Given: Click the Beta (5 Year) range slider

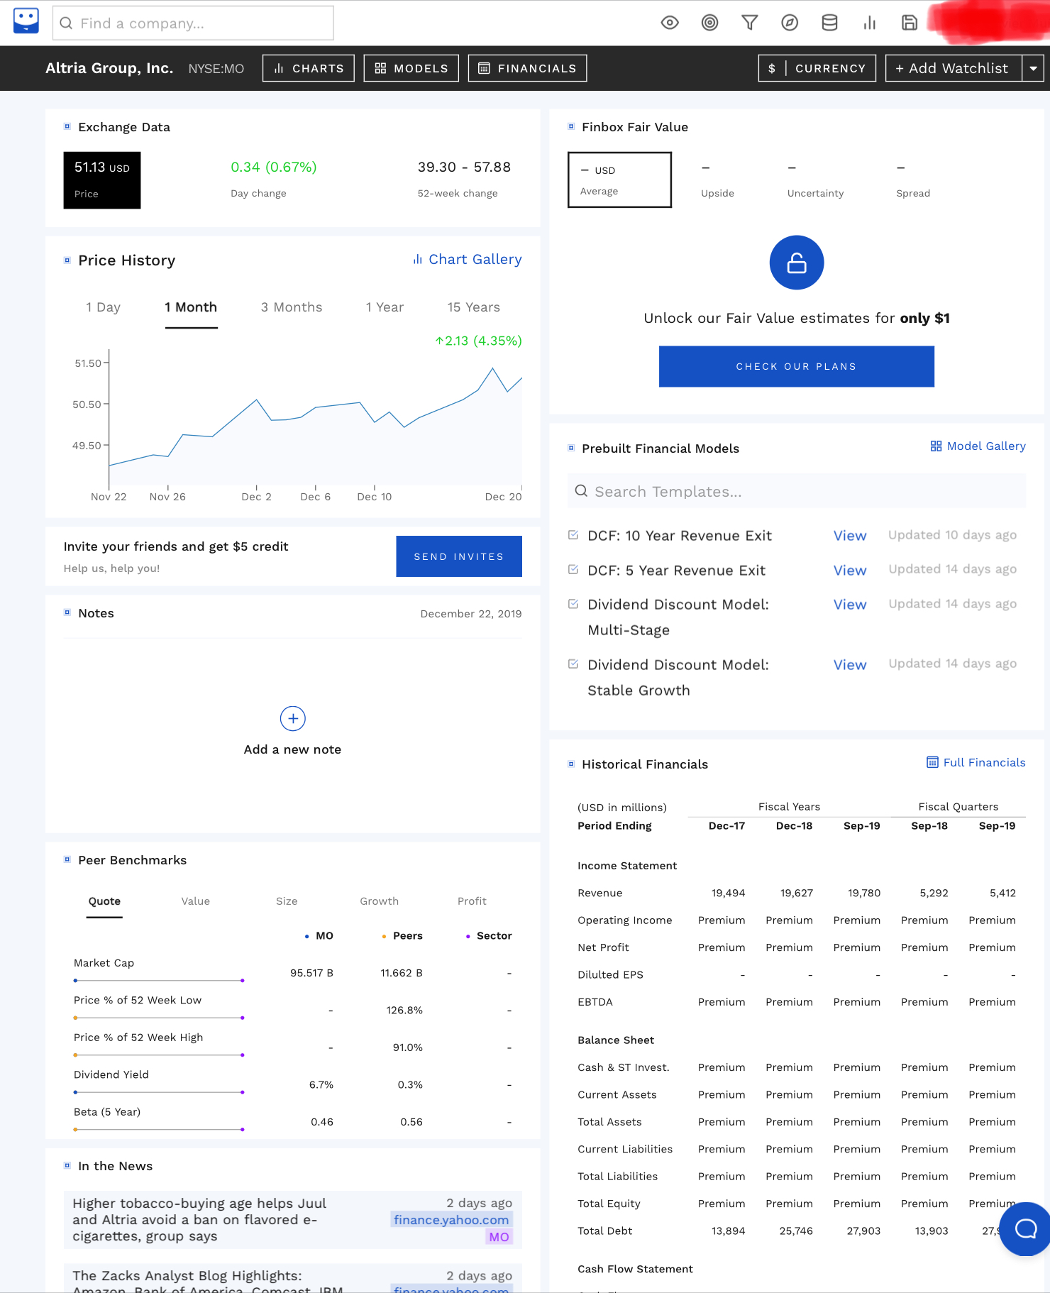Looking at the screenshot, I should click(159, 1129).
